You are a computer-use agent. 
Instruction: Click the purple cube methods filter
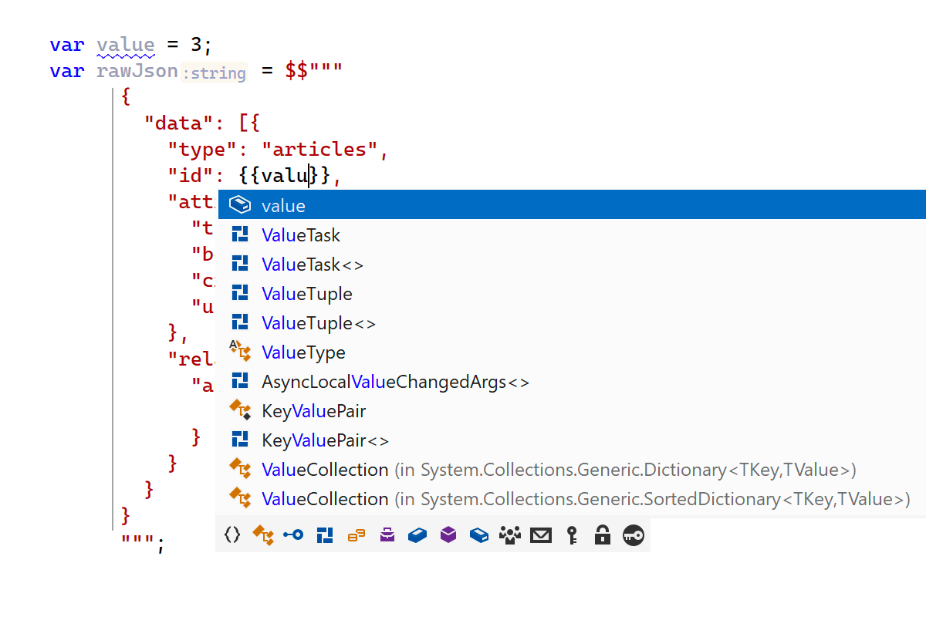click(448, 535)
